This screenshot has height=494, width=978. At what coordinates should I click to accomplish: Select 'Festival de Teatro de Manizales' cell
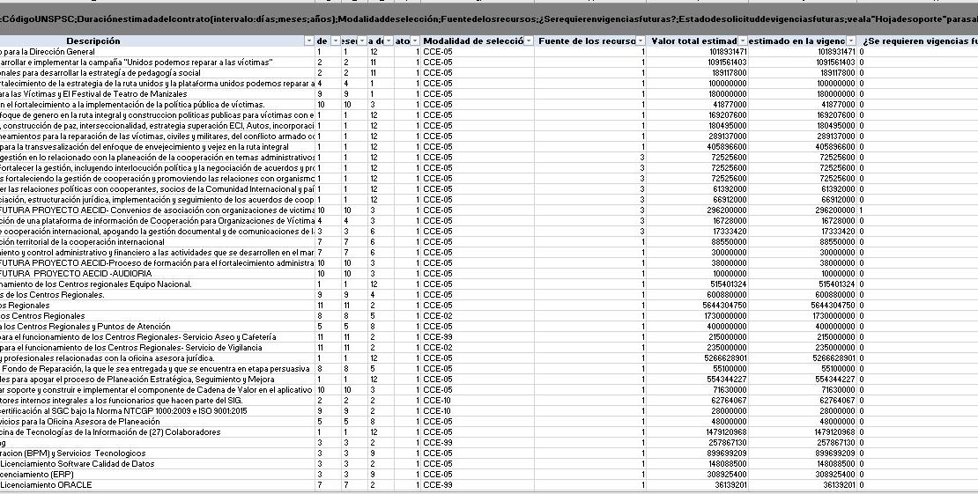(157, 94)
